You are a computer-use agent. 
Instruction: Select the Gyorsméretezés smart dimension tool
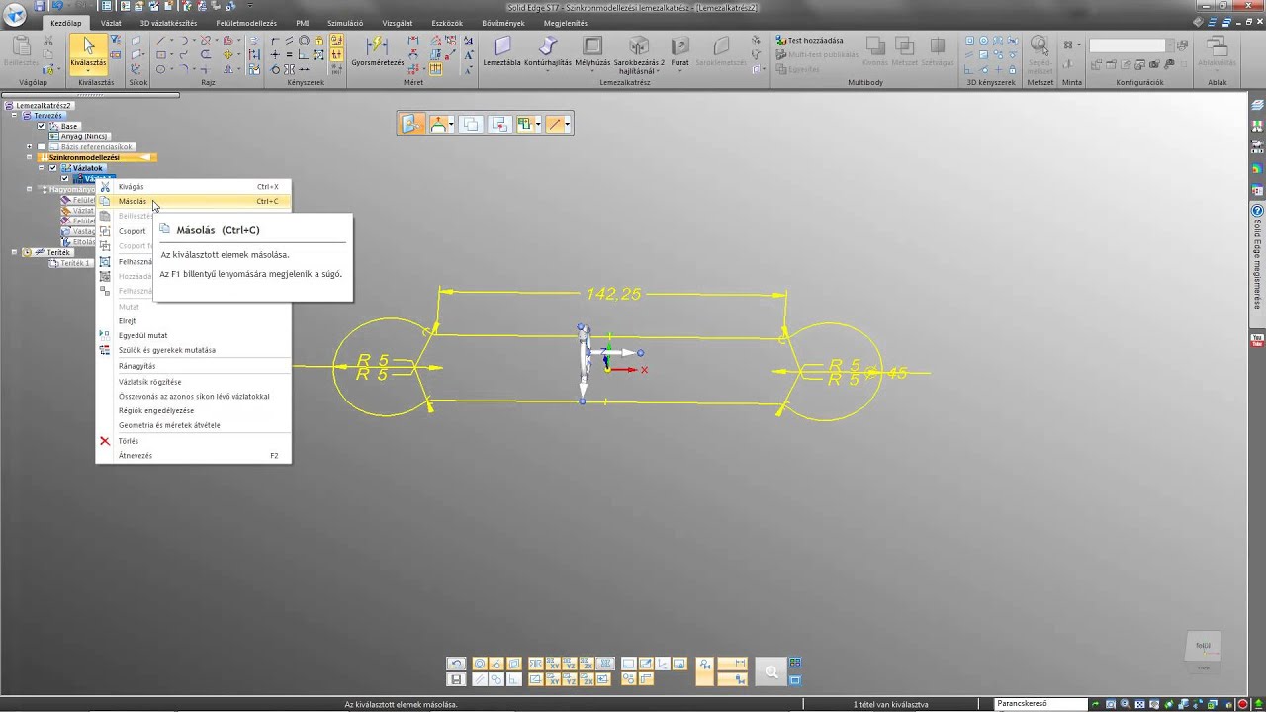(378, 51)
